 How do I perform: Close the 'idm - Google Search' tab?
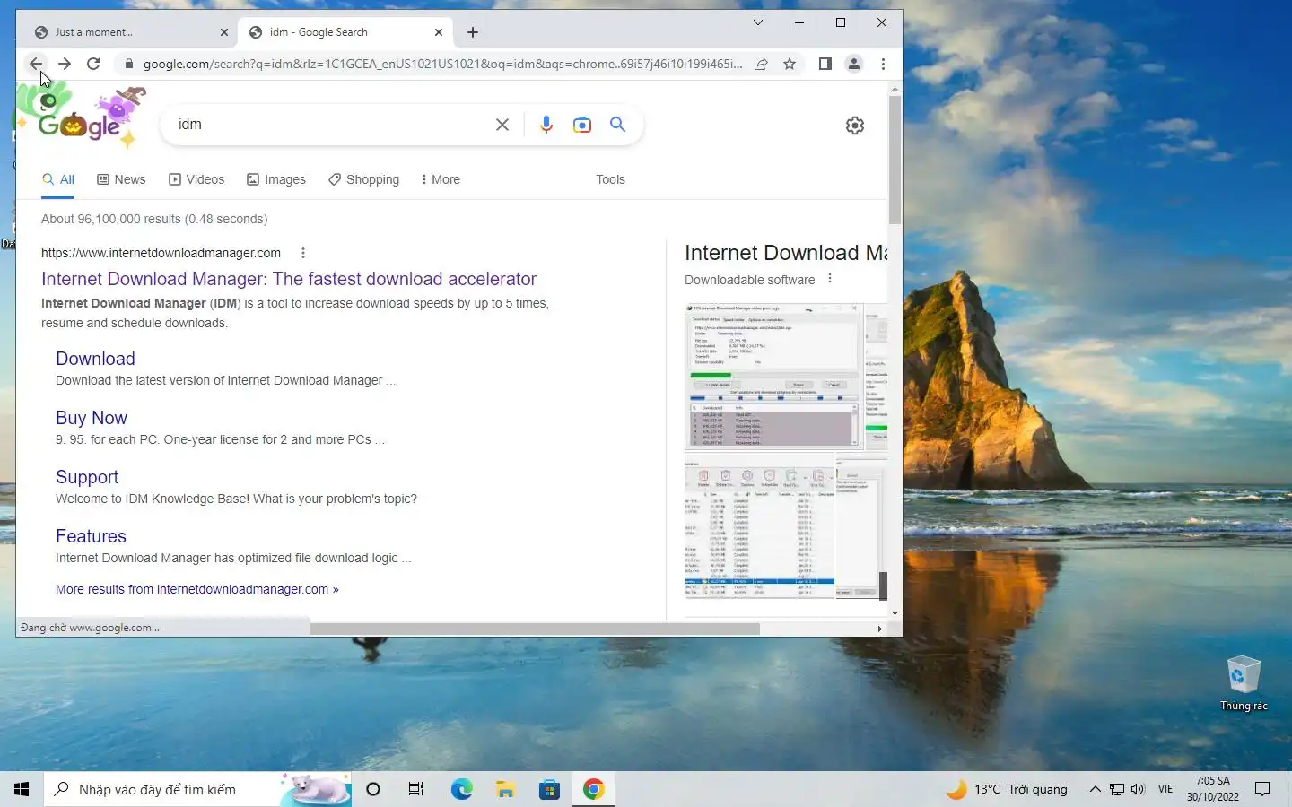(x=439, y=32)
